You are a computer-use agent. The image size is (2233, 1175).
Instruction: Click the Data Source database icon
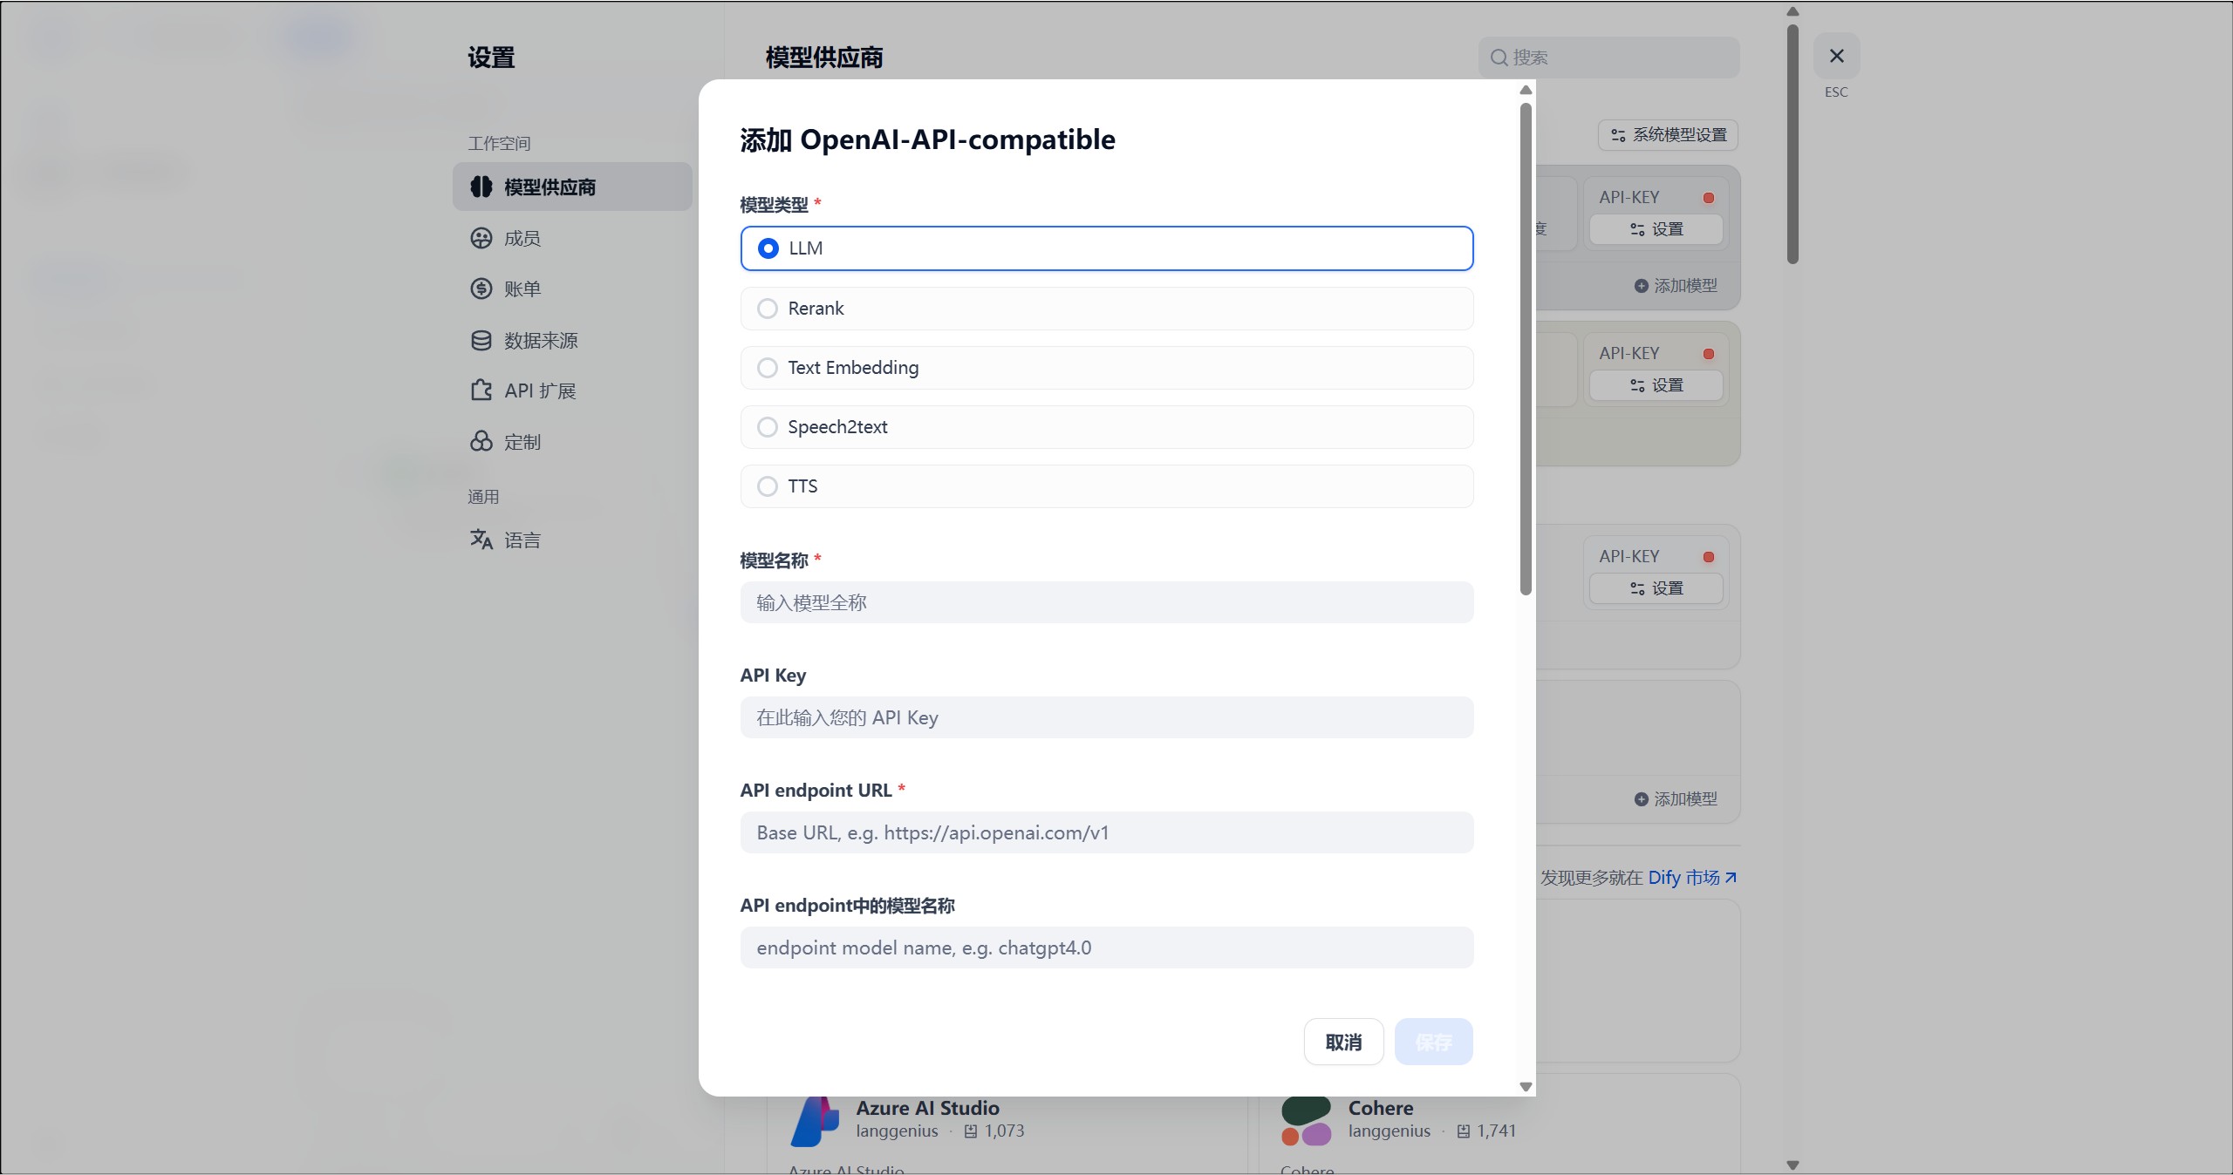point(481,340)
